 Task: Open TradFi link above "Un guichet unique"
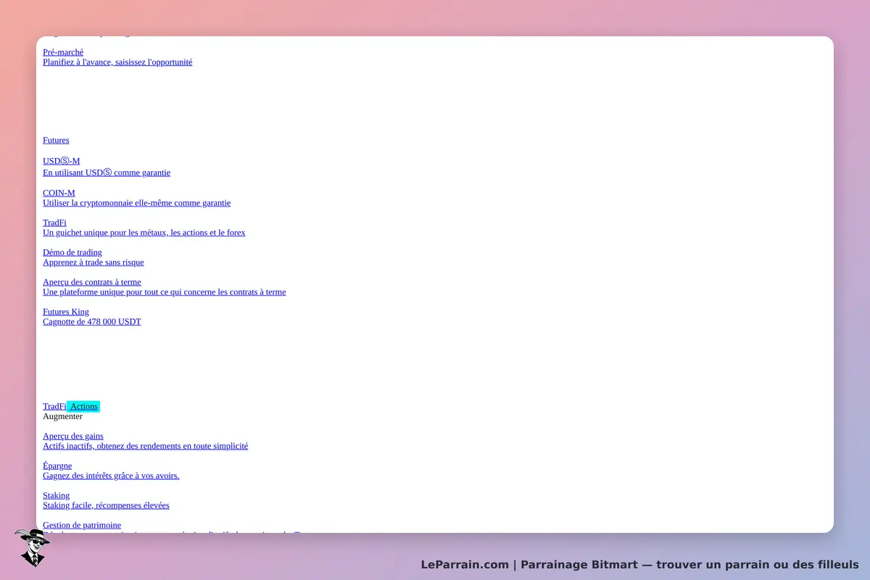tap(54, 223)
